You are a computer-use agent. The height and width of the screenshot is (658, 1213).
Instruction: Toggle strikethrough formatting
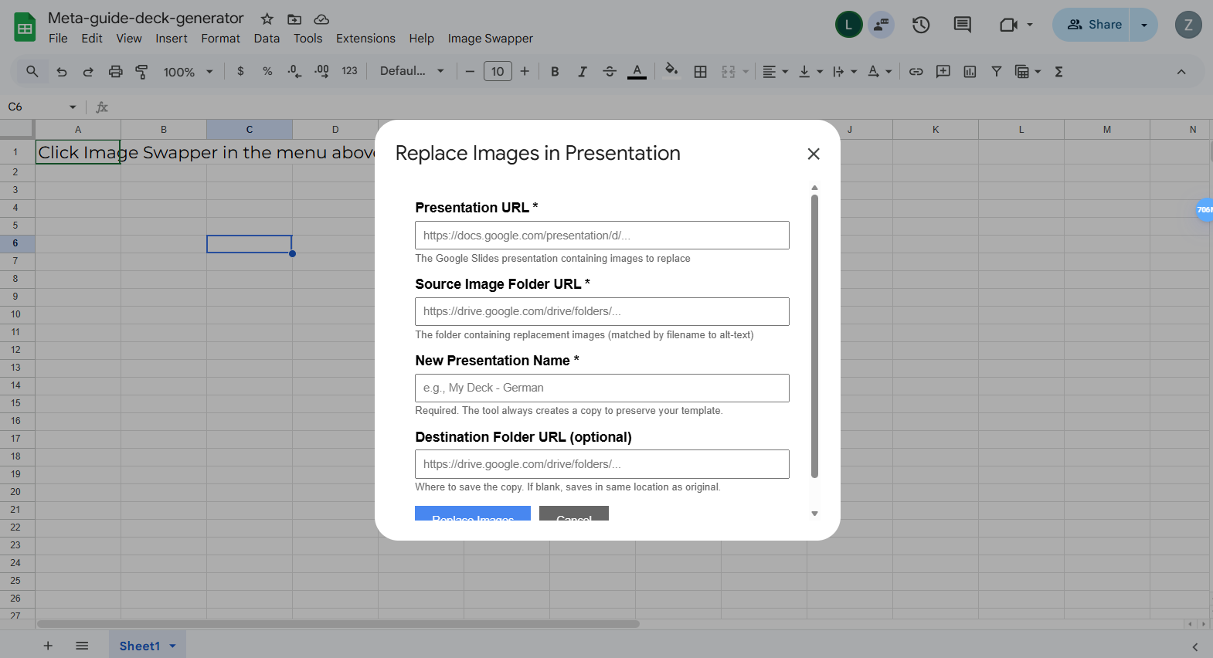(x=610, y=72)
